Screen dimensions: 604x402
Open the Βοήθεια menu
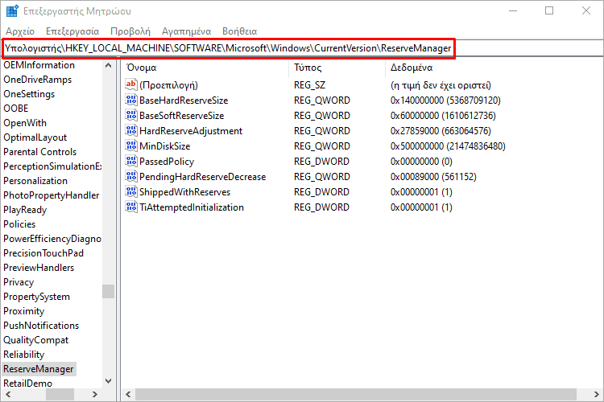coord(239,31)
